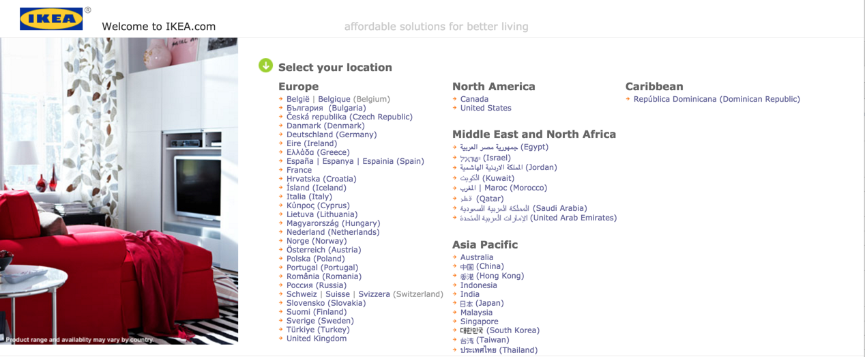This screenshot has height=357, width=865.
Task: Open Magyarország (Hungary)
Action: click(x=333, y=223)
